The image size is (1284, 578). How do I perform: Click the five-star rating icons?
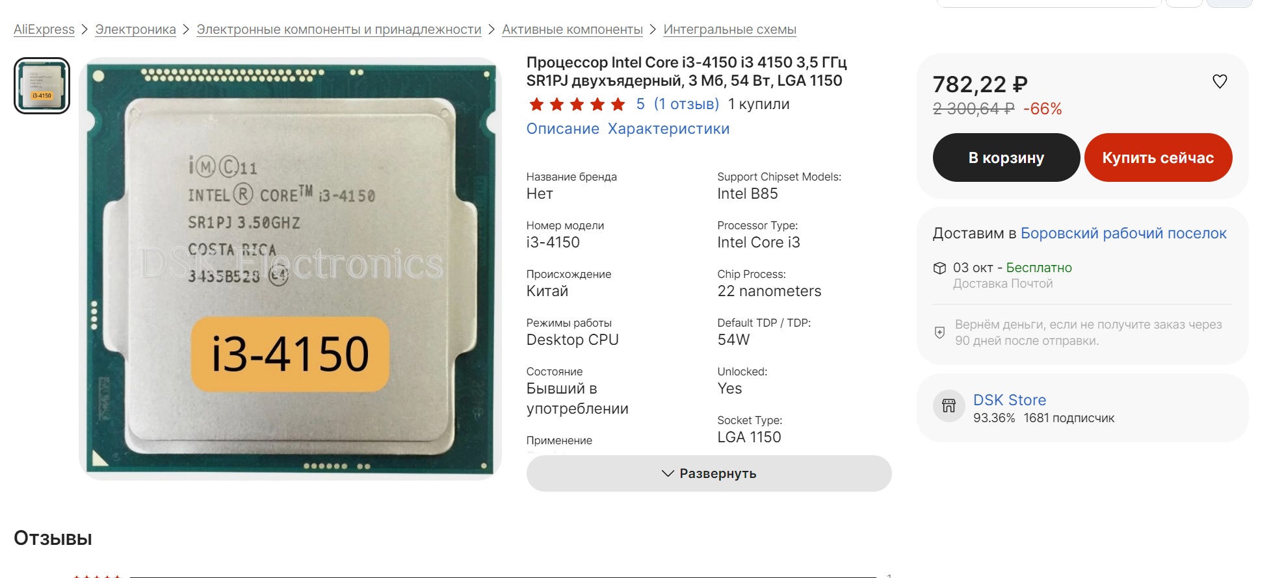pos(577,104)
